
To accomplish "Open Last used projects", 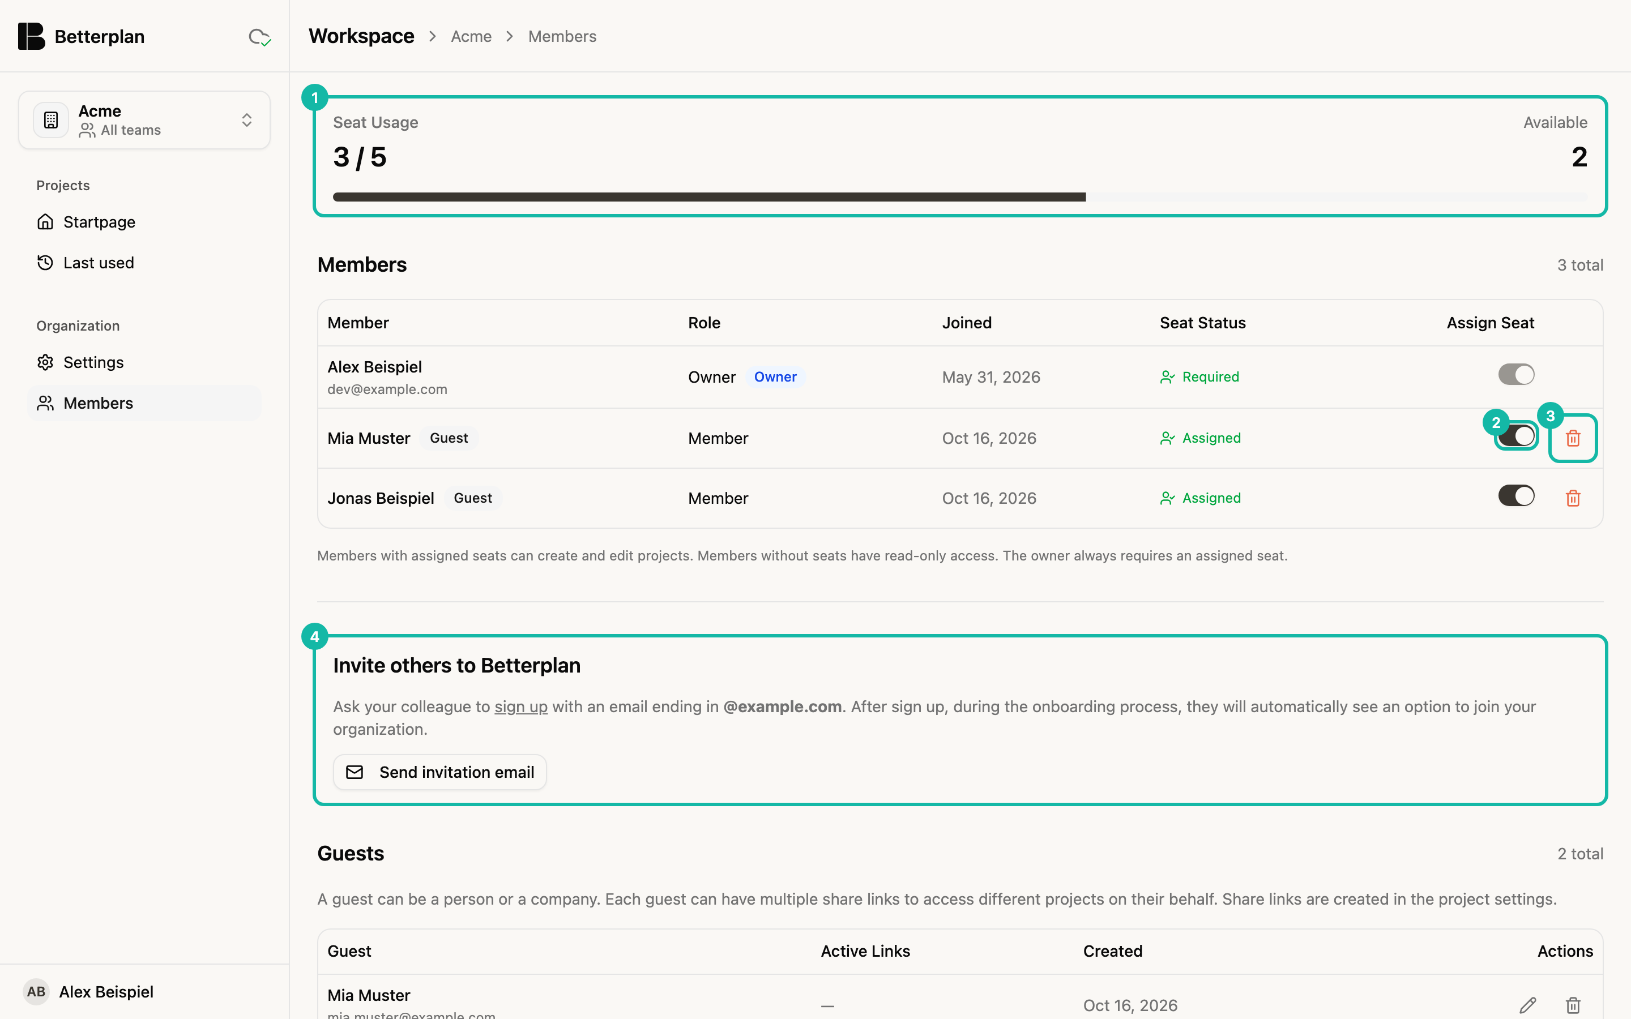I will (x=144, y=263).
